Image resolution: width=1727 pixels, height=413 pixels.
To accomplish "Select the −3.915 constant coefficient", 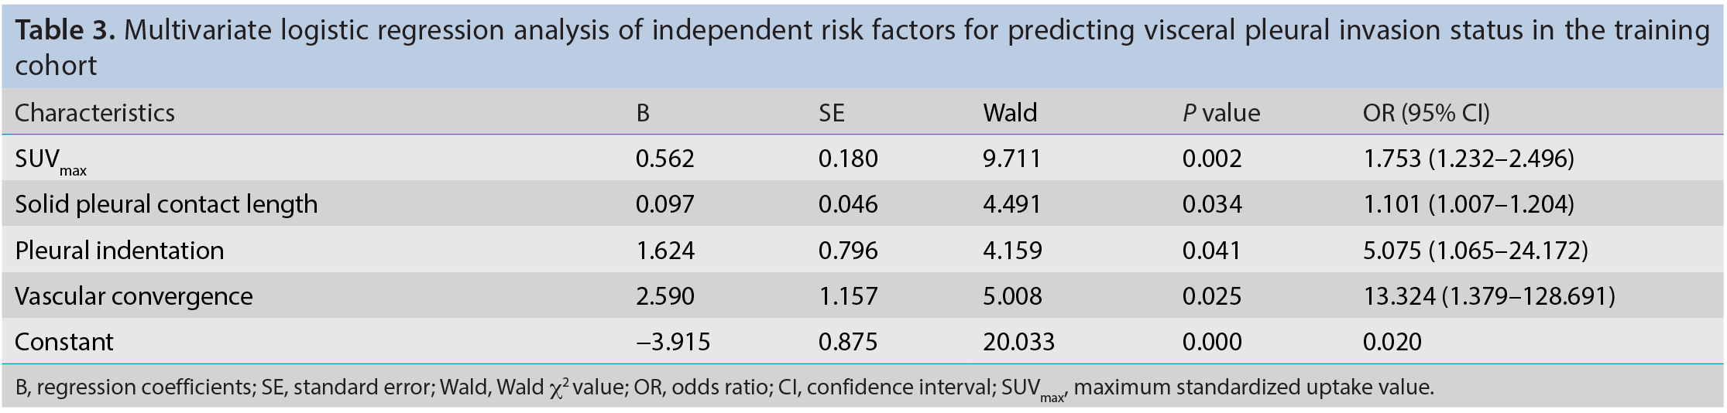I will click(x=673, y=341).
